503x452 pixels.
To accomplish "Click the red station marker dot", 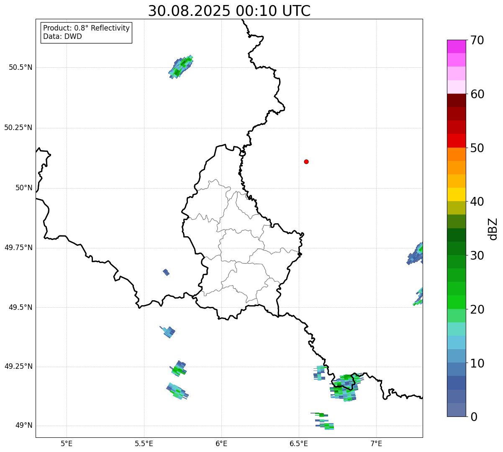I will coord(306,161).
